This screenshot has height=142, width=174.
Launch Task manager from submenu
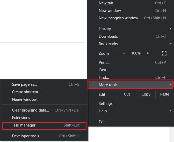click(44, 125)
